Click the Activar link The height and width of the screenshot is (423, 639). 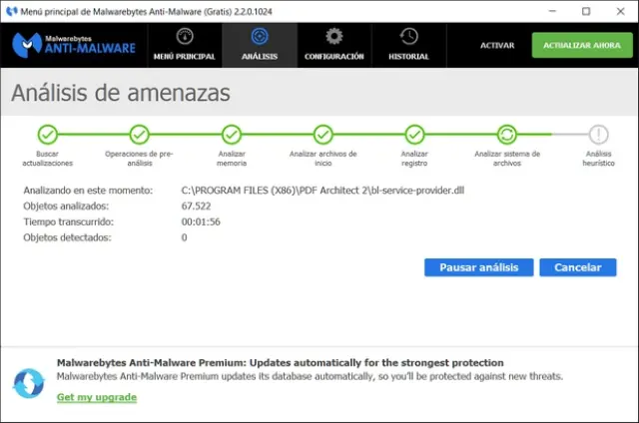tap(496, 46)
